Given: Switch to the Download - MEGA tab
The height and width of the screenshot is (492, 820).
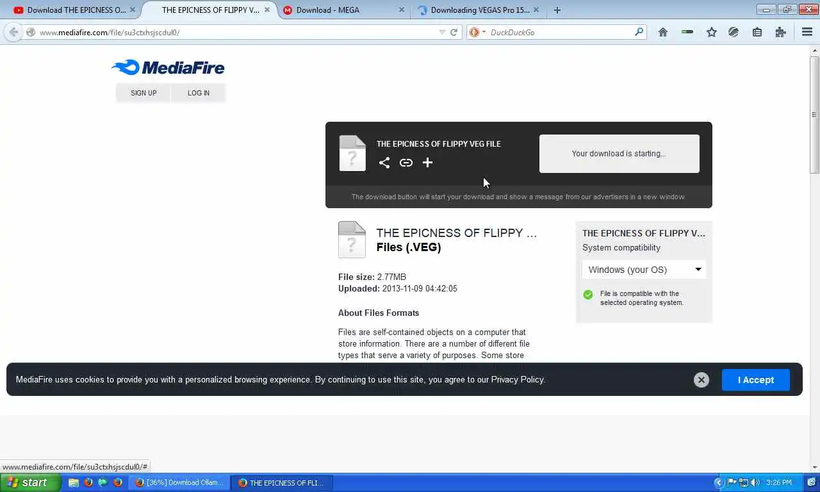Looking at the screenshot, I should [343, 10].
